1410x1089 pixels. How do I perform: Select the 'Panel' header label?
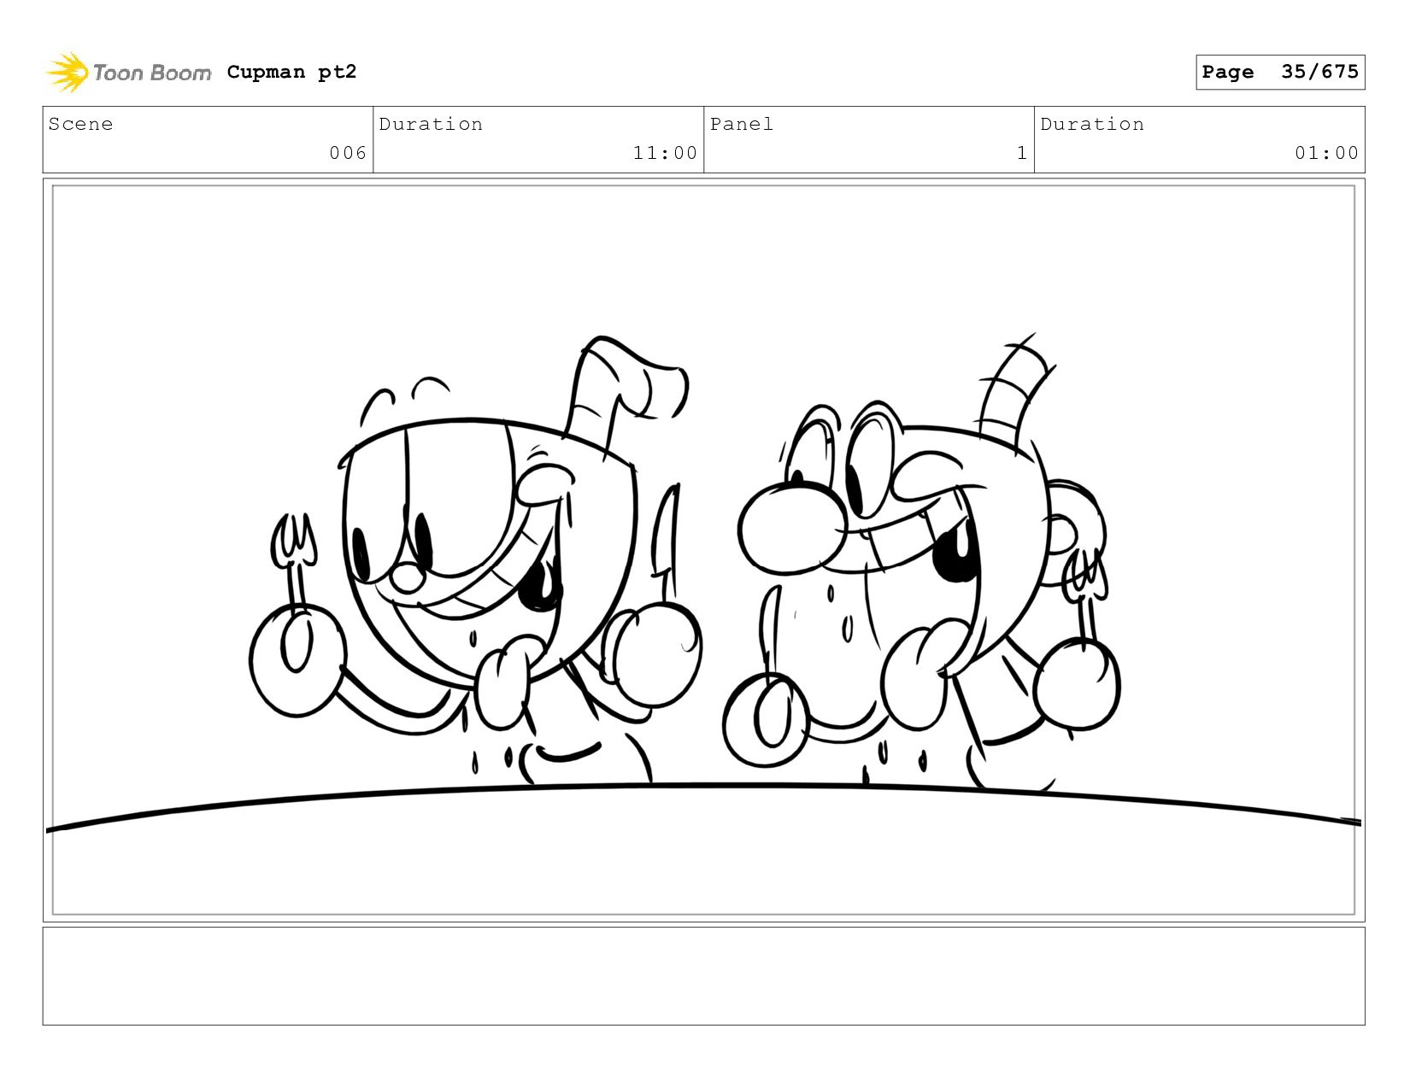[x=742, y=124]
